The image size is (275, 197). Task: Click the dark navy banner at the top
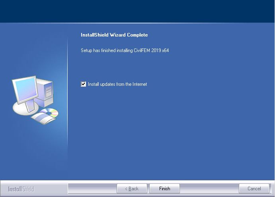tap(137, 11)
